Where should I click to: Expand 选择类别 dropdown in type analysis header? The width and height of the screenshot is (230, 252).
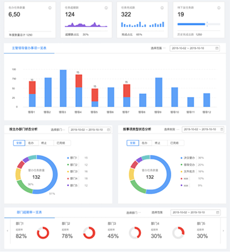click(171, 129)
